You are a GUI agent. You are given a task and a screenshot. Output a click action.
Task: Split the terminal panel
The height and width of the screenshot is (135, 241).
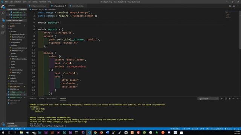pos(226,99)
